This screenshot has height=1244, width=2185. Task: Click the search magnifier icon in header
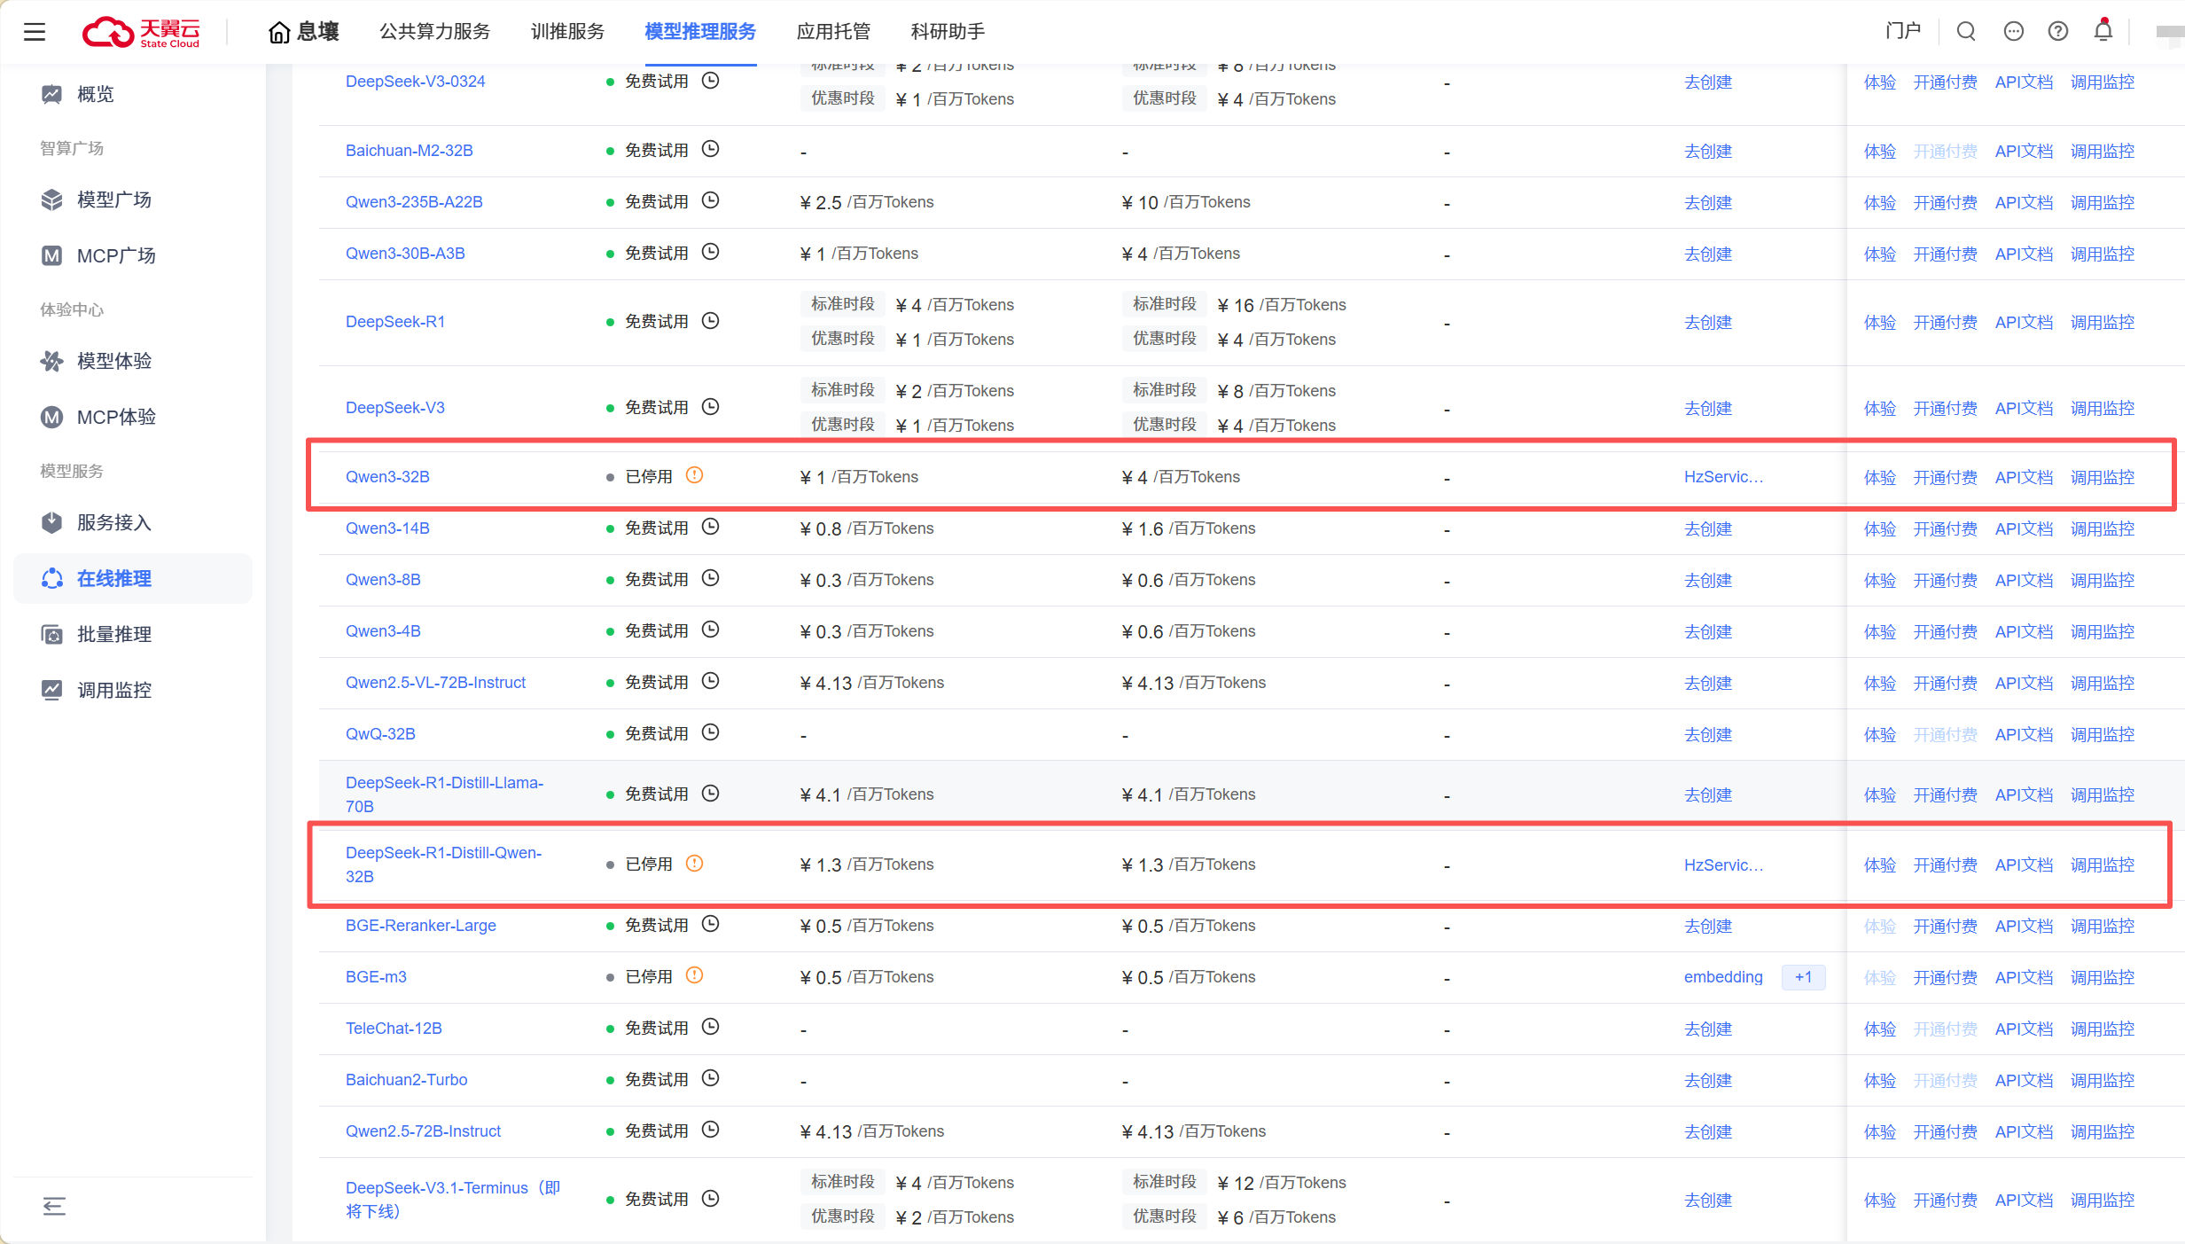tap(1966, 32)
